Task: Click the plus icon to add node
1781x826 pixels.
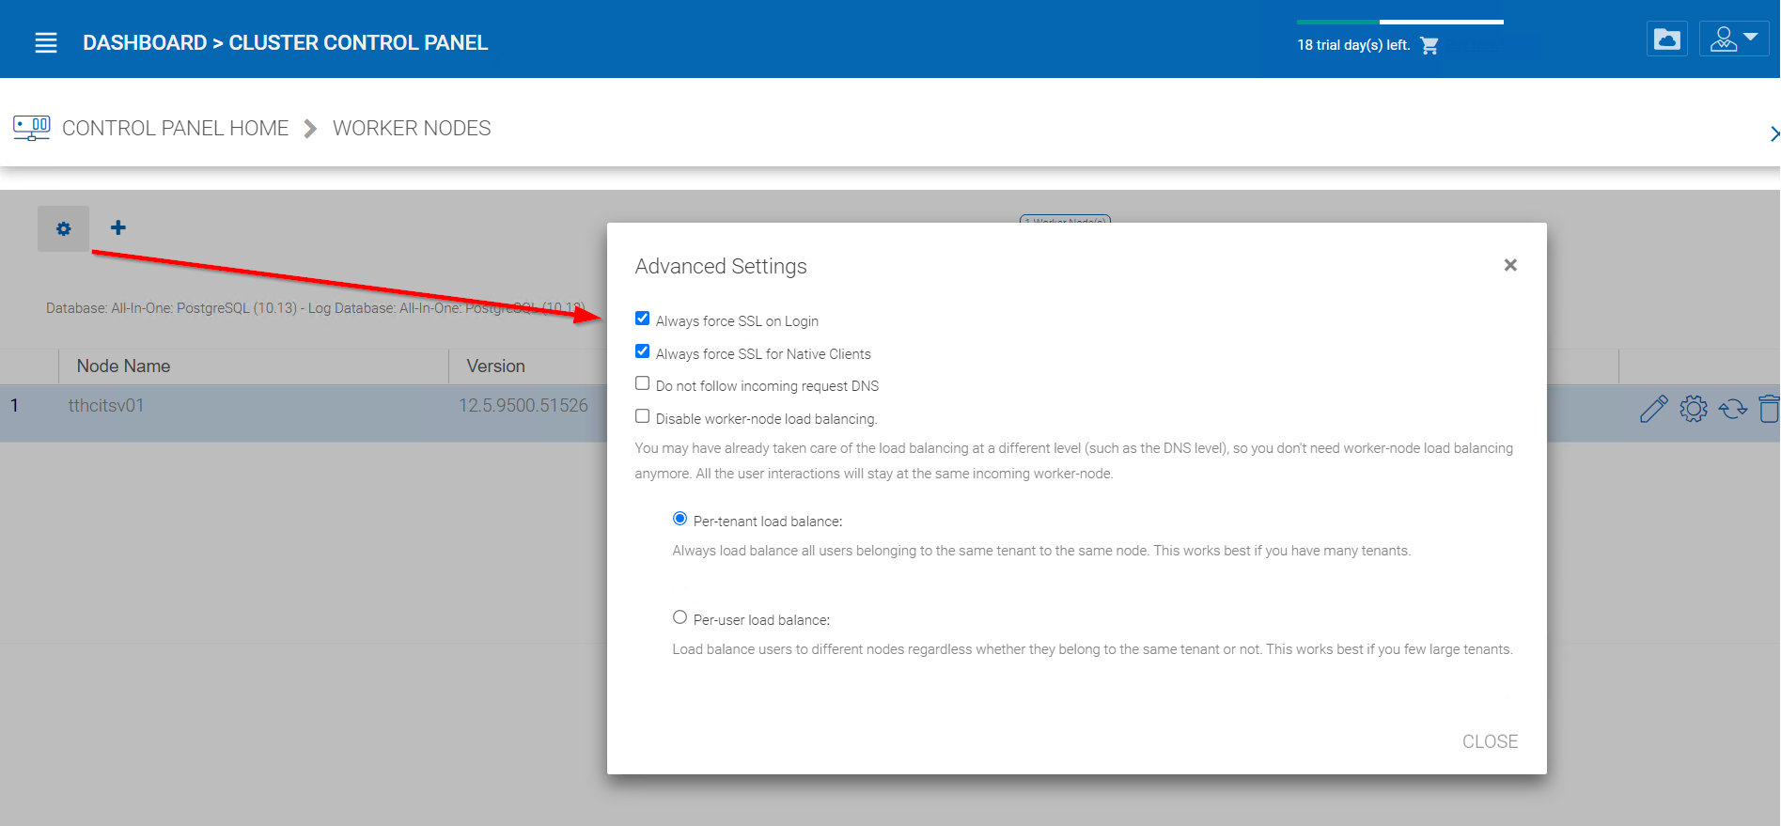Action: pyautogui.click(x=118, y=227)
